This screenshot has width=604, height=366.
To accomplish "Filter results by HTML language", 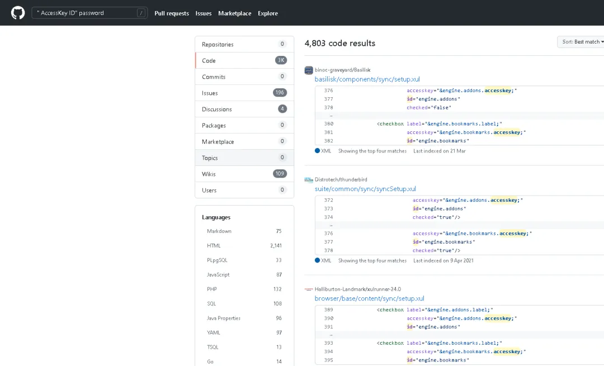I will 244,245.
